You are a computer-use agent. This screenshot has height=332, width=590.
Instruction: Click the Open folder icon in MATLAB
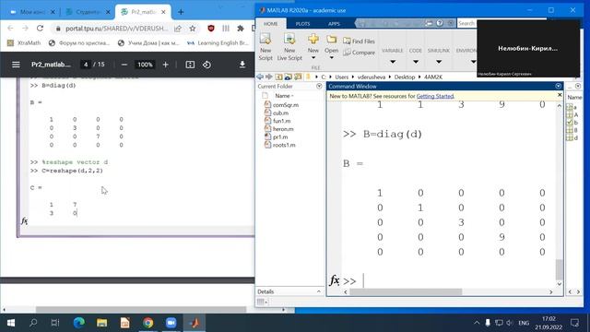click(x=331, y=39)
